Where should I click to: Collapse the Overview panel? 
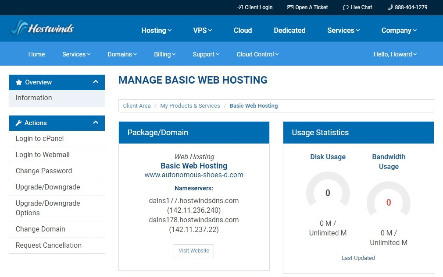pyautogui.click(x=96, y=82)
